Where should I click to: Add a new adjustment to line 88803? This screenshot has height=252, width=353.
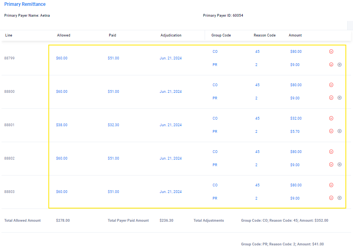pos(339,198)
